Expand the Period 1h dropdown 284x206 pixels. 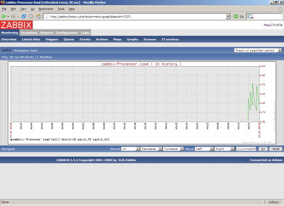click(130, 149)
